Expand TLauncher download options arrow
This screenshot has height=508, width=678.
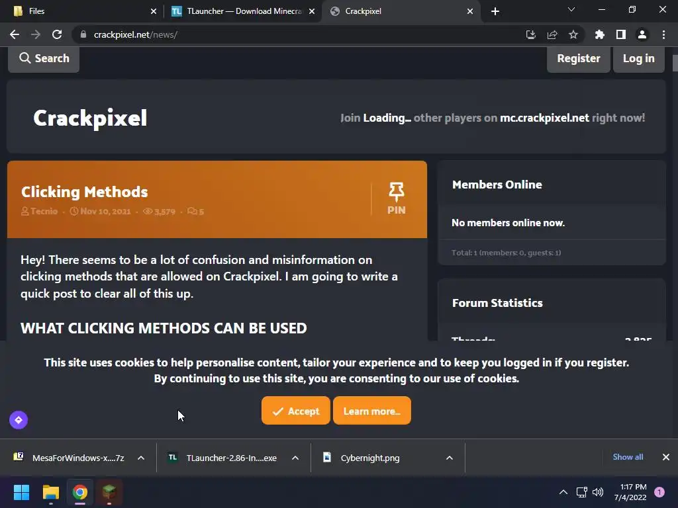point(295,458)
